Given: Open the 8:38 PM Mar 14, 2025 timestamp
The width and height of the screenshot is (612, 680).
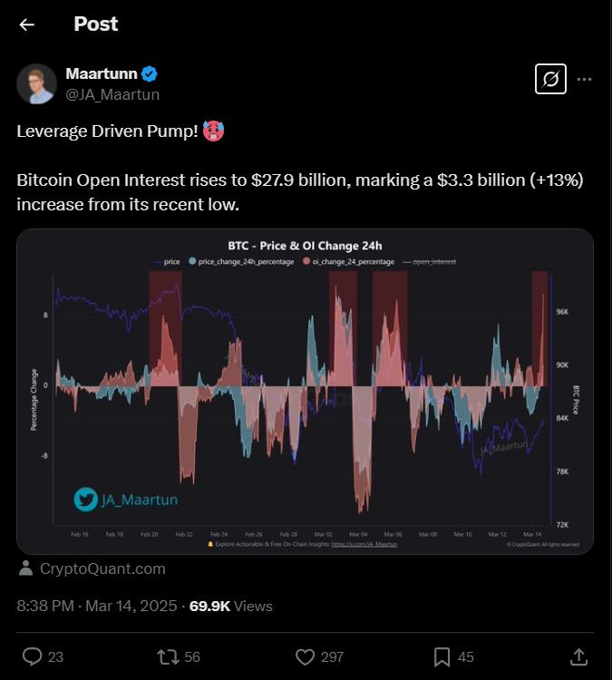Looking at the screenshot, I should point(97,606).
